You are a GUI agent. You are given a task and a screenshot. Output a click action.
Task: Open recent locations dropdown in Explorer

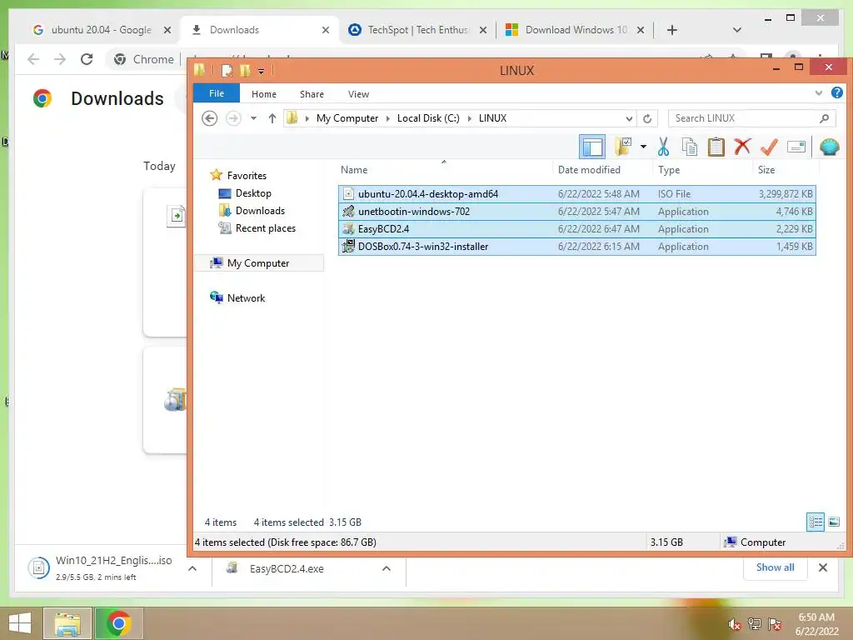click(x=253, y=118)
